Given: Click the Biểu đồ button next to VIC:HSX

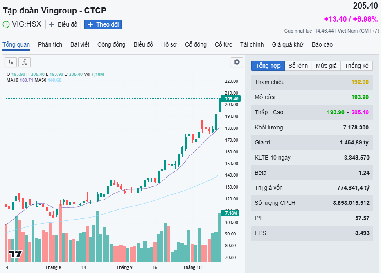Looking at the screenshot, I should click(x=63, y=24).
